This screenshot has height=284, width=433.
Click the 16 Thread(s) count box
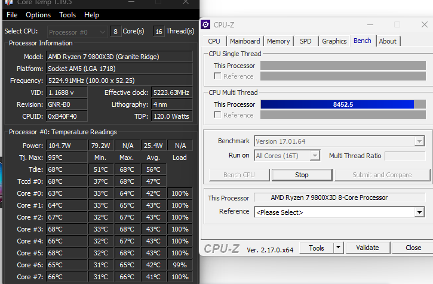(x=159, y=32)
